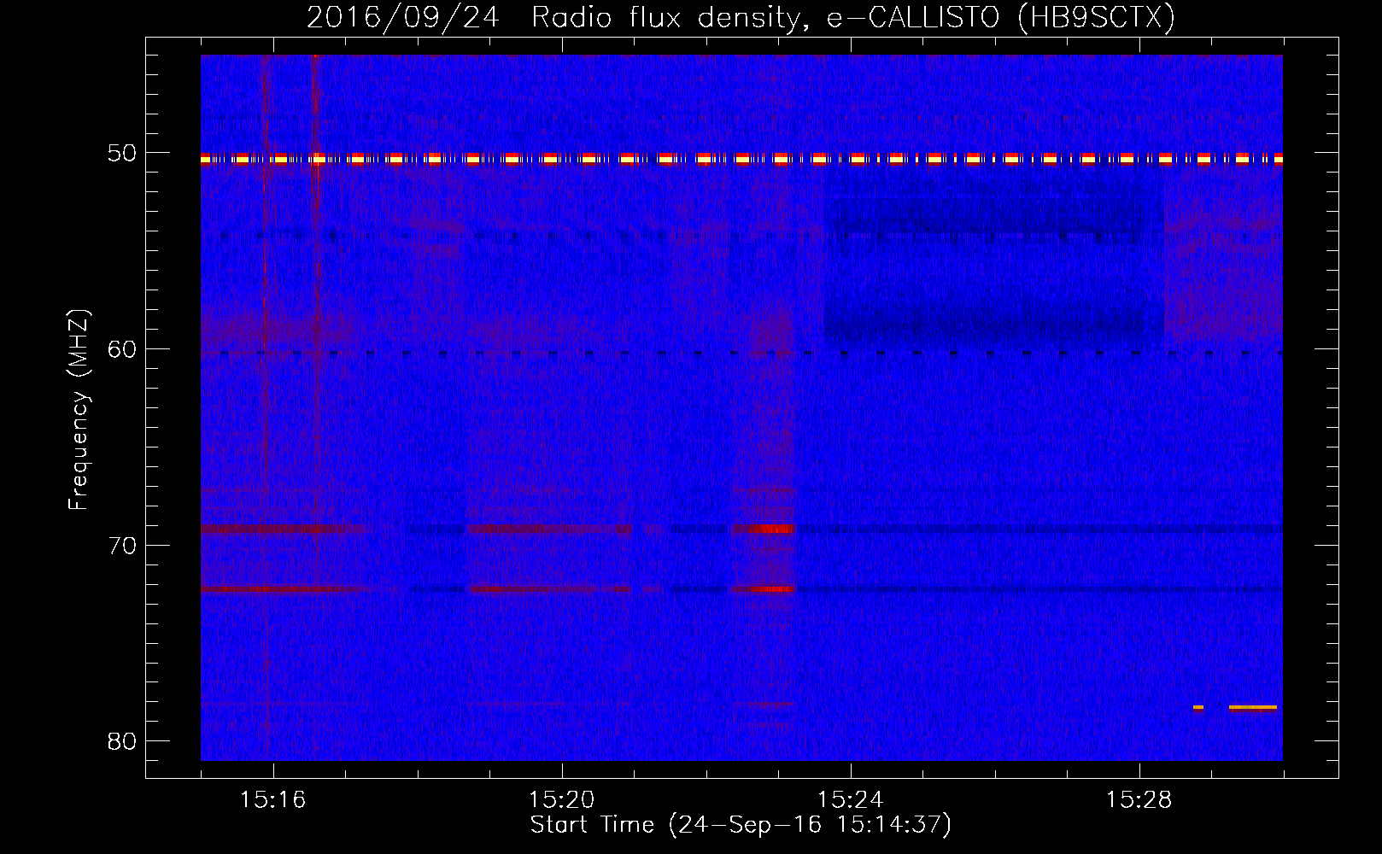Click the 'Frequency (MHZ)' axis label
Viewport: 1382px width, 854px height.
79,410
